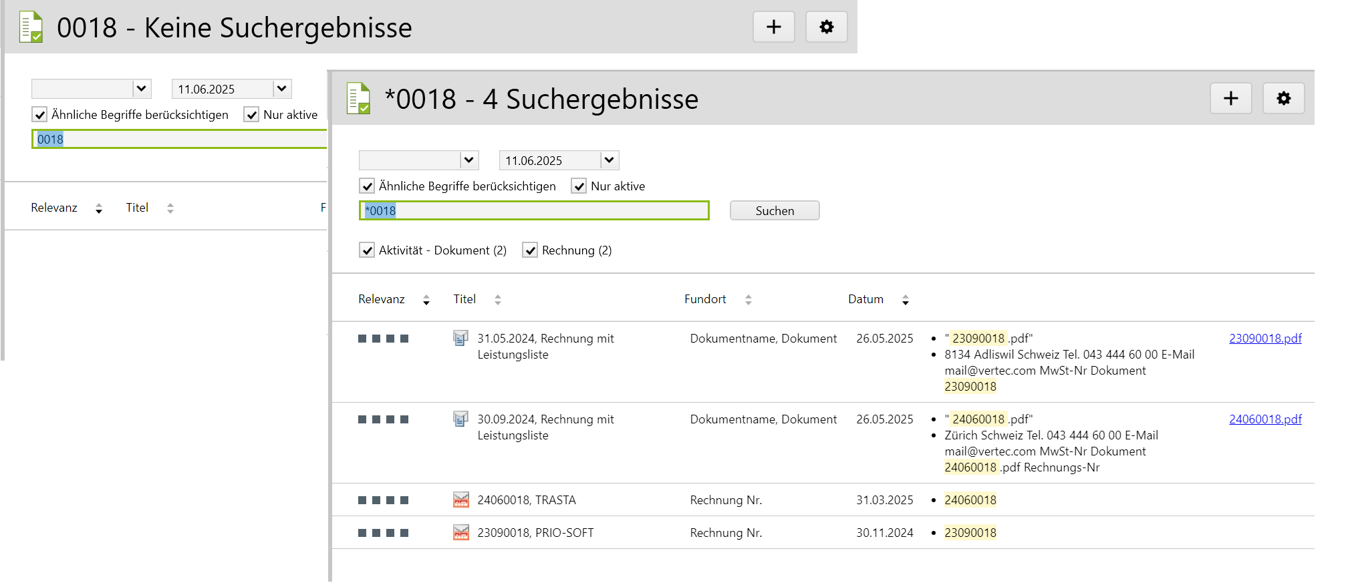Open the 11.06.2025 date dropdown in the *0018 panel
The image size is (1352, 585).
[x=609, y=160]
